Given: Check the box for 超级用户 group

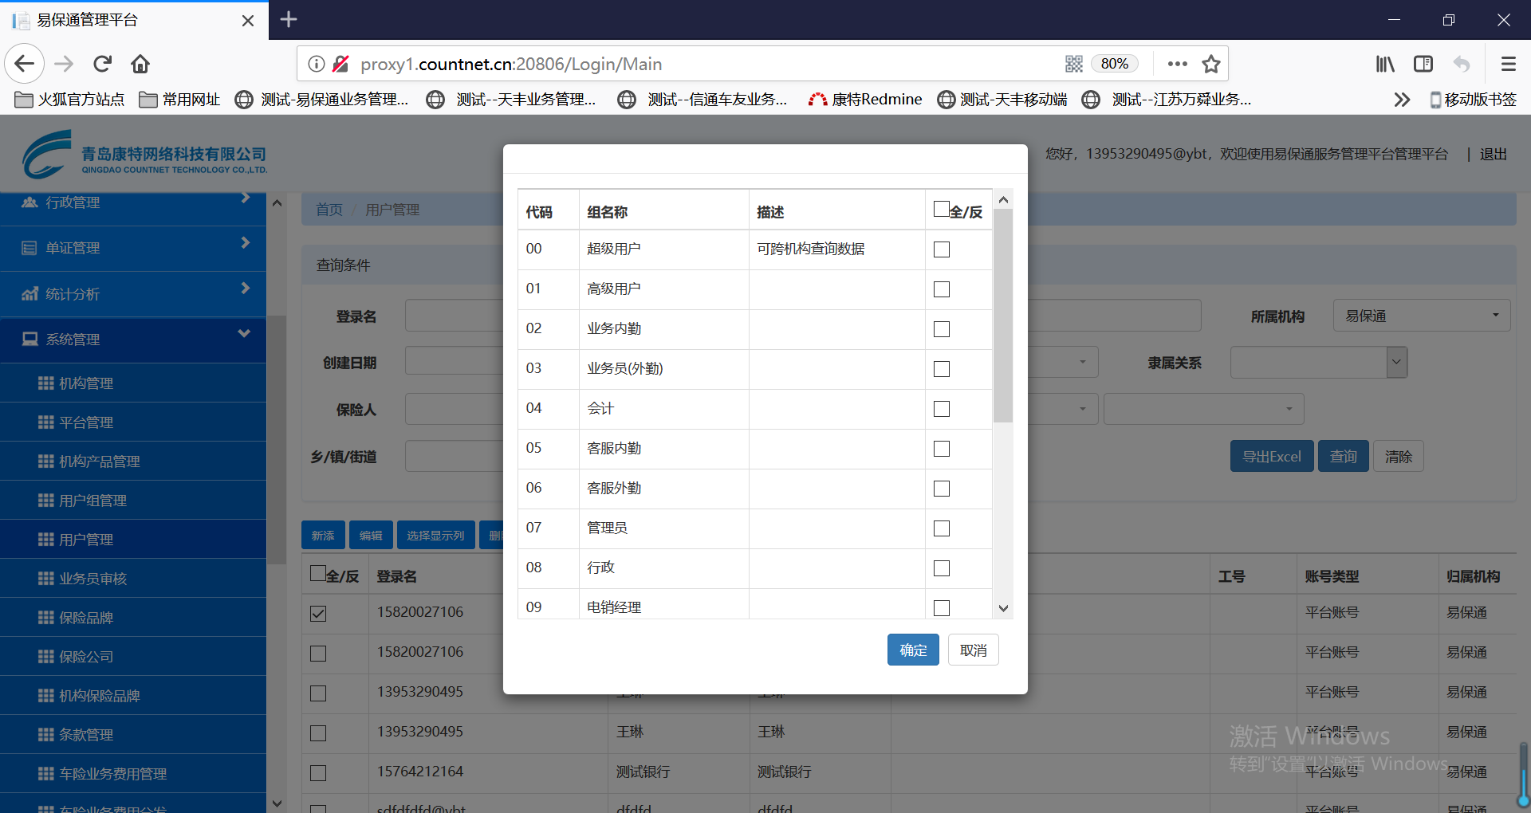Looking at the screenshot, I should (942, 249).
